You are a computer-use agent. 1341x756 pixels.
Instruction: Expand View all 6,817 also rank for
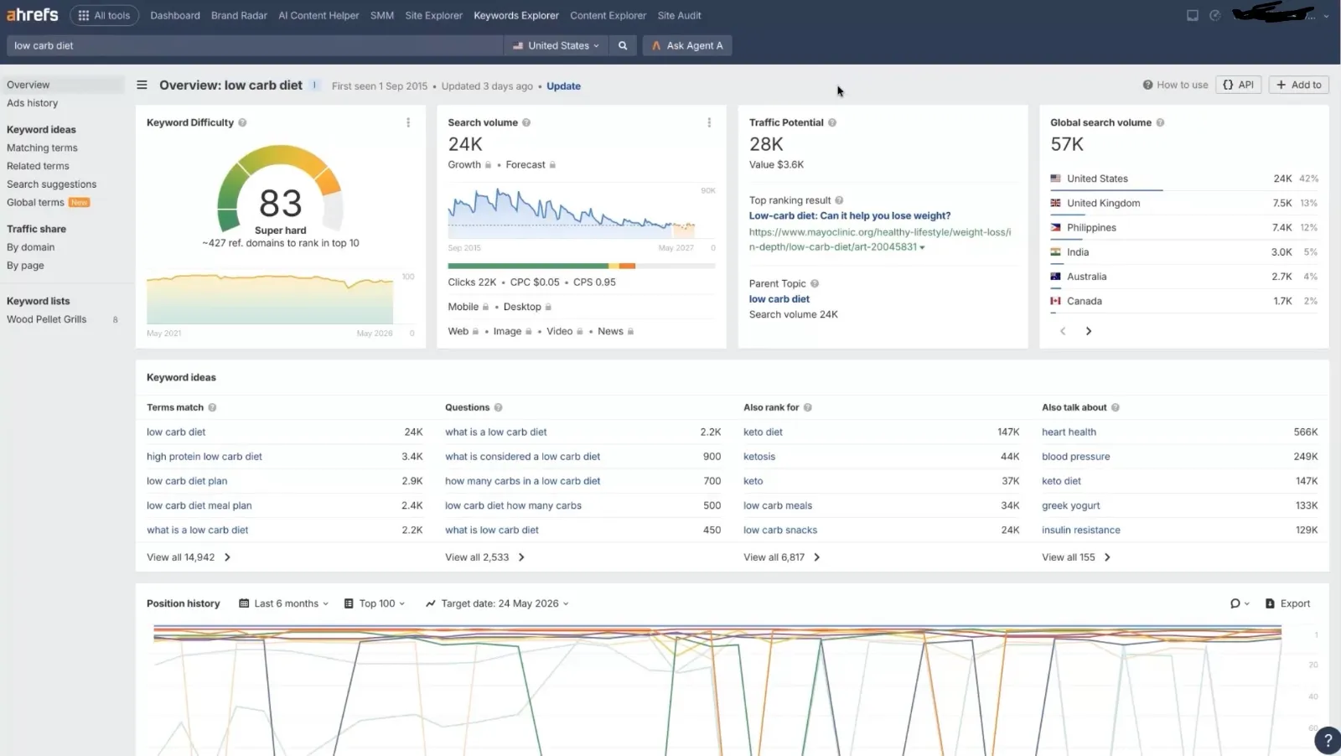[782, 557]
